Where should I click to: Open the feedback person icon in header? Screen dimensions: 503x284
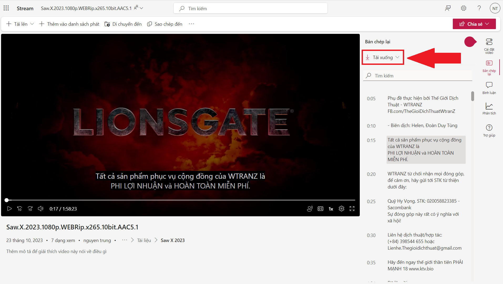(x=448, y=8)
